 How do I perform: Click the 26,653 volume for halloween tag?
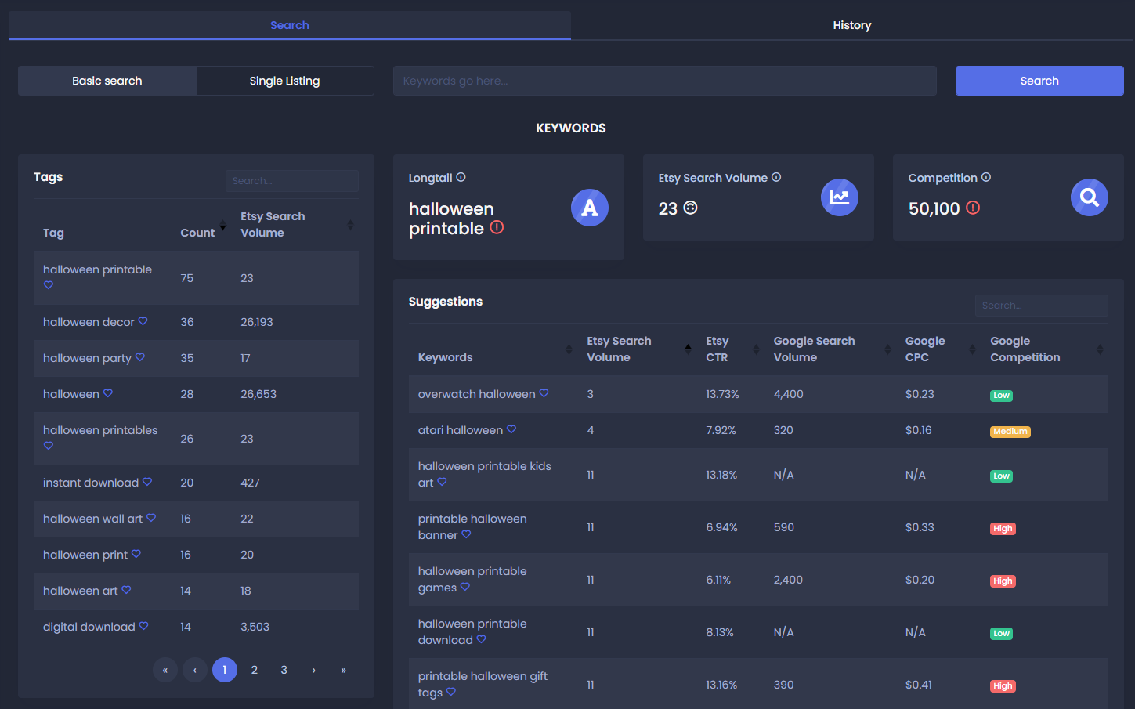[x=258, y=394]
